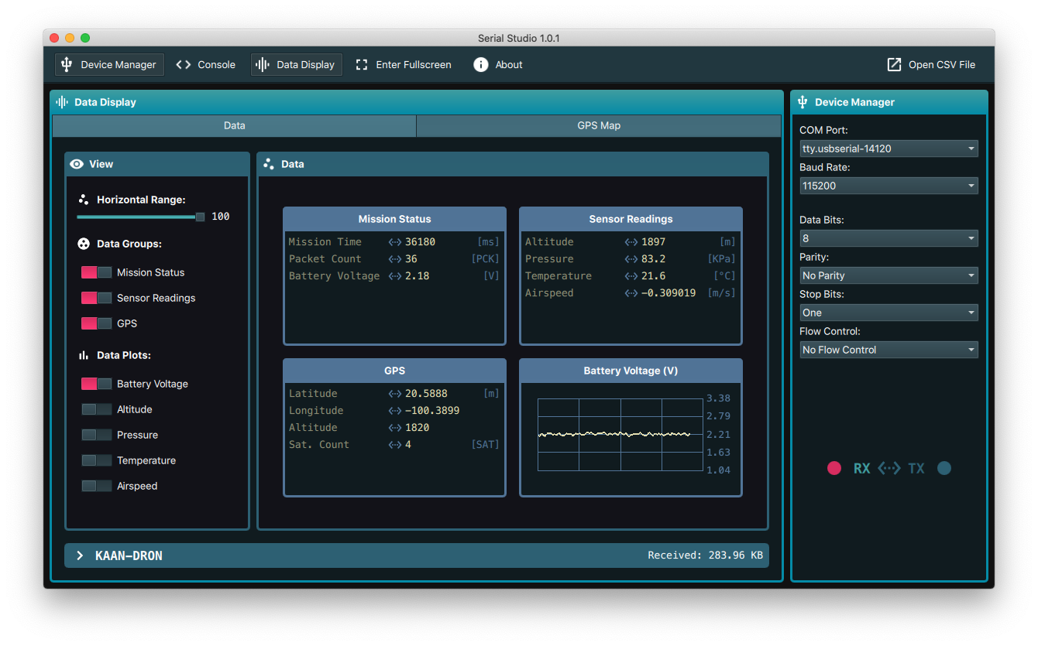This screenshot has width=1038, height=646.
Task: Click the Received: 283.96 KB status text
Action: [705, 555]
